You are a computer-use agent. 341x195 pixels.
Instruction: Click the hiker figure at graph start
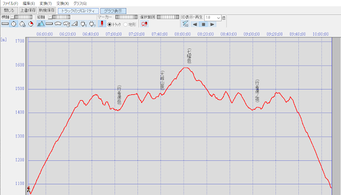pos(28,189)
